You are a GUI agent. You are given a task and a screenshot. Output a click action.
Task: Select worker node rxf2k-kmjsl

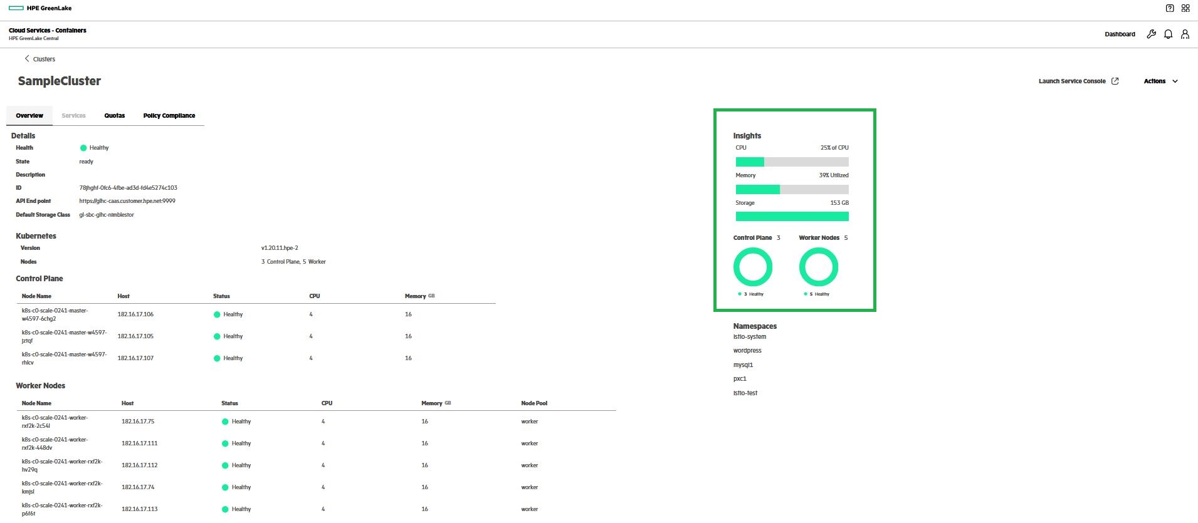(x=62, y=487)
